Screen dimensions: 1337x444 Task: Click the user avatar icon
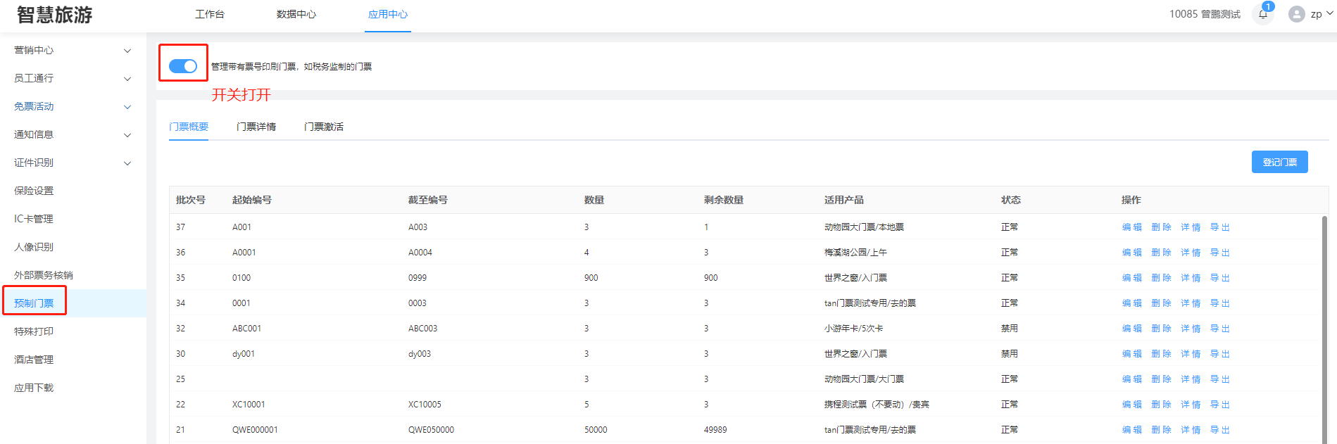point(1296,14)
